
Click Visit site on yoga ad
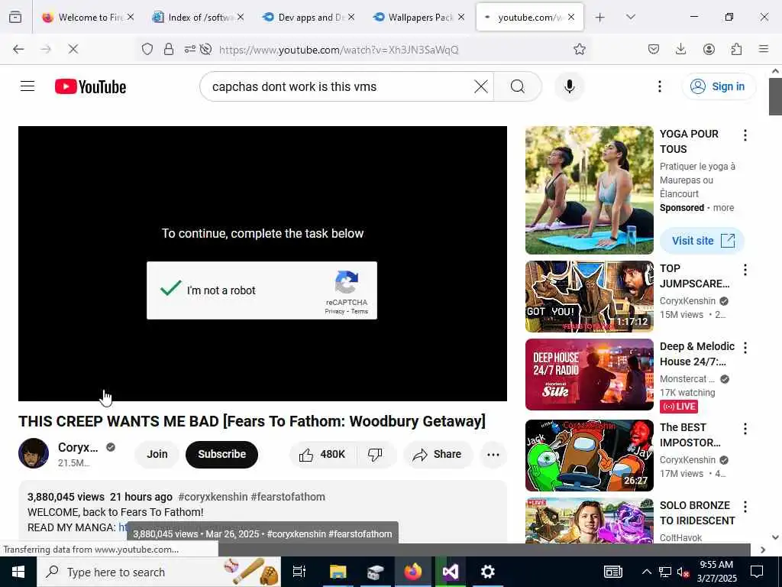click(x=703, y=241)
